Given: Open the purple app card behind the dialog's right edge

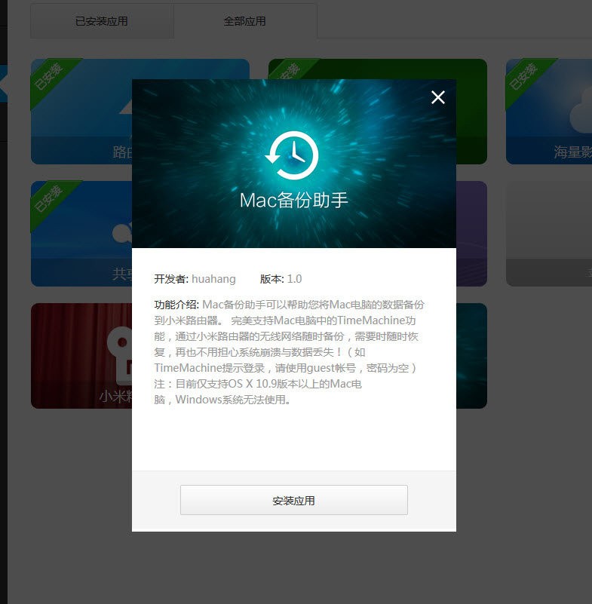Looking at the screenshot, I should pyautogui.click(x=472, y=234).
